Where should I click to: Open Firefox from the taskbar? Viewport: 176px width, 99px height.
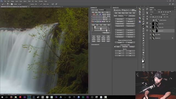point(11,97)
